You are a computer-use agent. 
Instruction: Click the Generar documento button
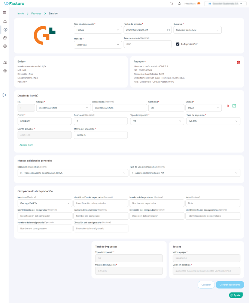click(230, 285)
